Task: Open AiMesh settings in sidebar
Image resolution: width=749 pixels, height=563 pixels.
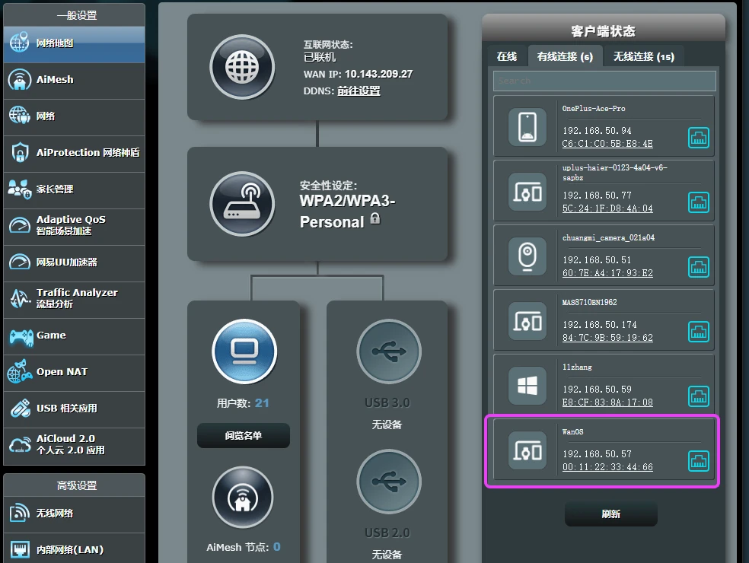Action: tap(74, 80)
